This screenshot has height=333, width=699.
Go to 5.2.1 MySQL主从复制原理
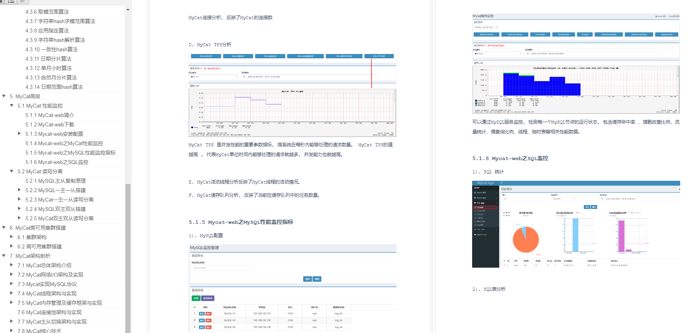56,181
